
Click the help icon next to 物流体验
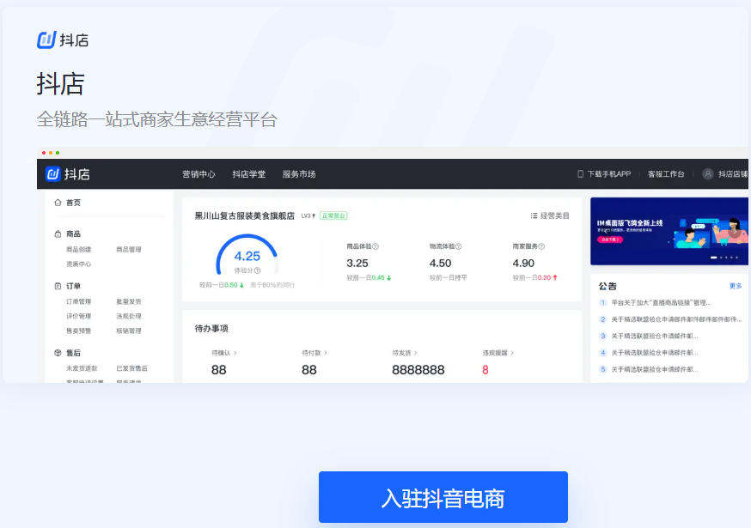(x=458, y=246)
